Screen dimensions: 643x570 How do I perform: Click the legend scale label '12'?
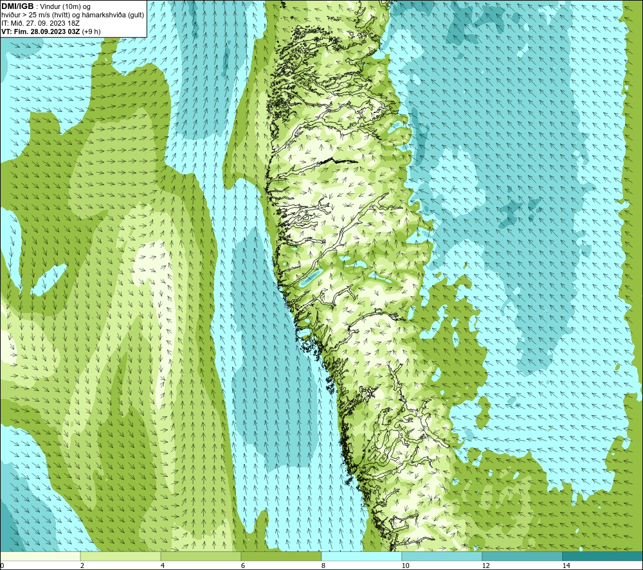tap(486, 566)
